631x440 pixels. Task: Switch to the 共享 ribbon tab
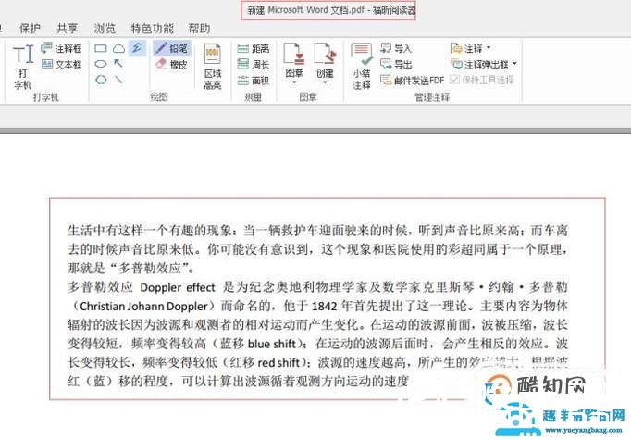pos(68,29)
